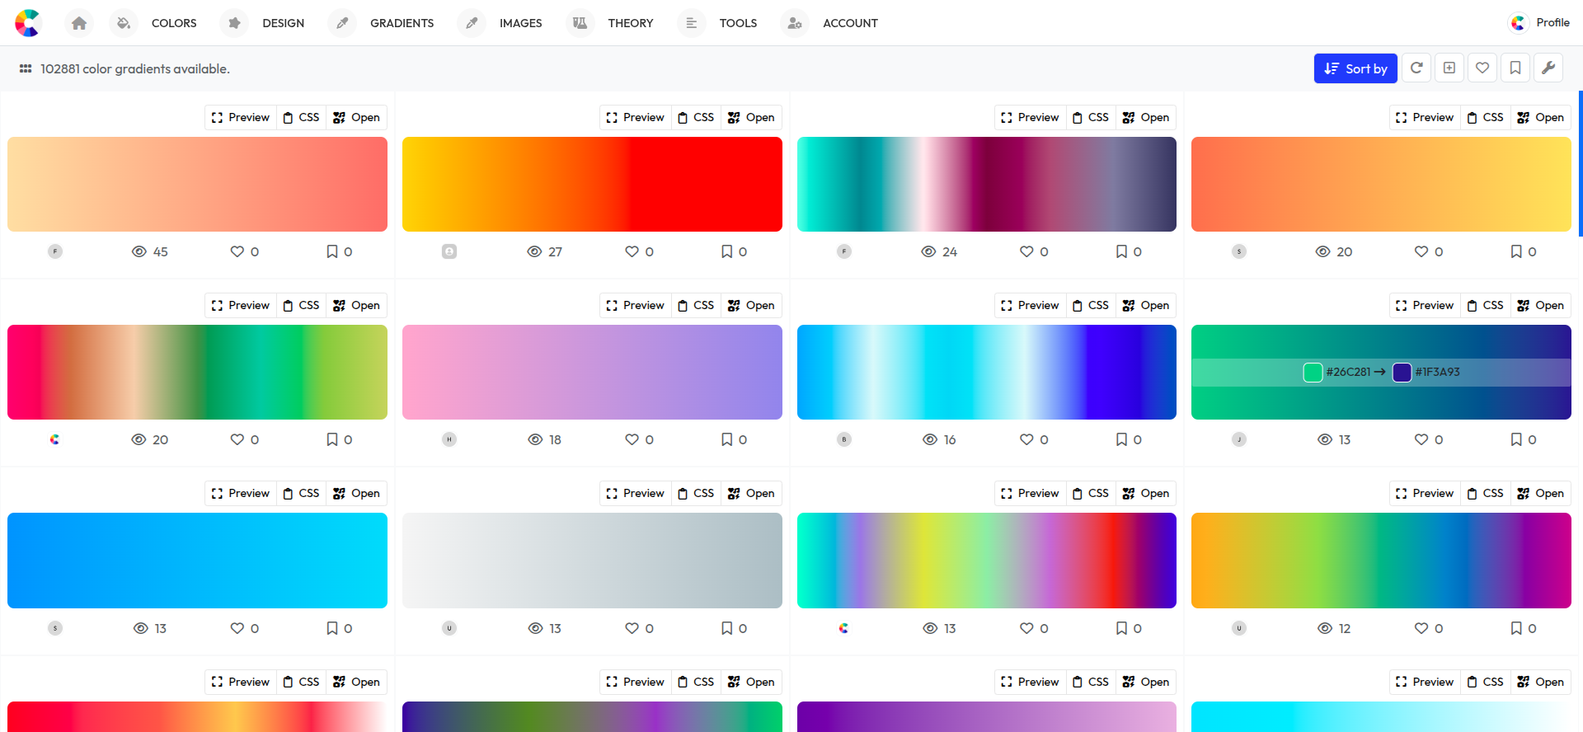Click the #26C281 green color swatch
This screenshot has height=732, width=1583.
coord(1313,373)
